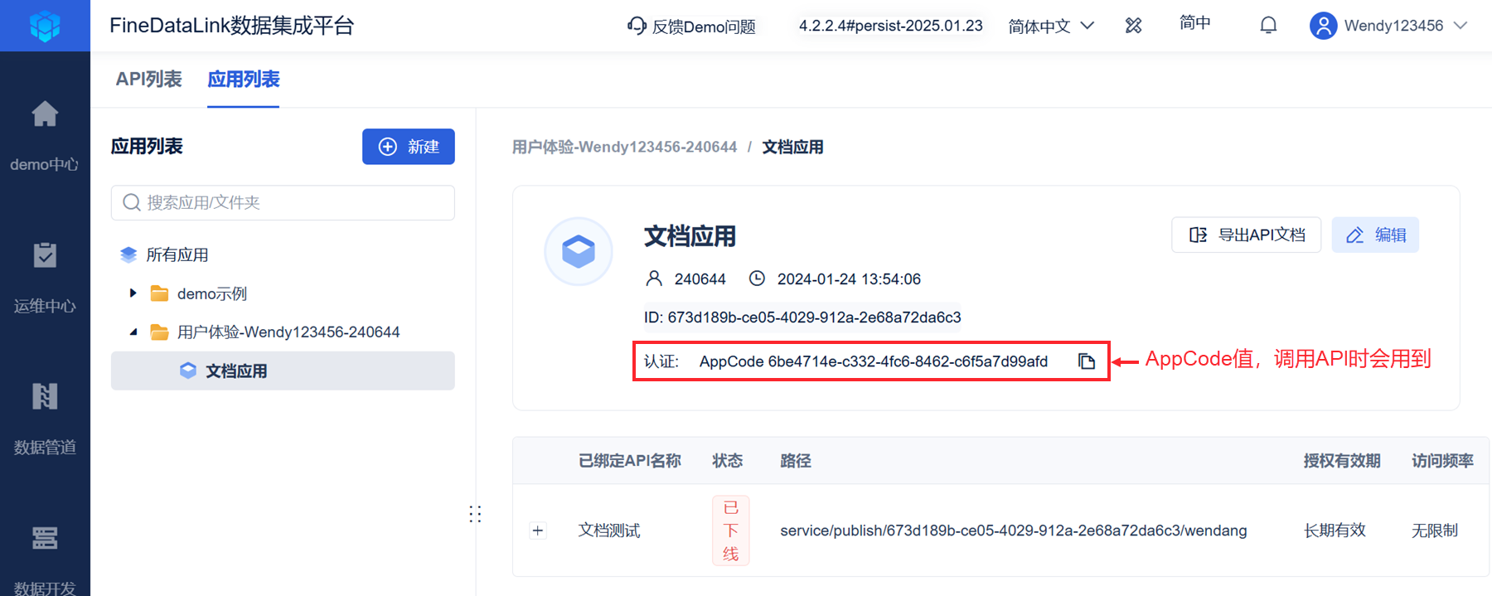Select the 应用列表 tab
1492x596 pixels.
[x=243, y=80]
